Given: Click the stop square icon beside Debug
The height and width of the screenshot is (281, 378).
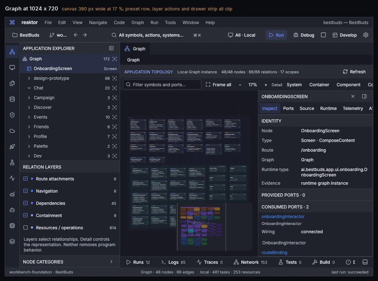Looking at the screenshot, I should tap(323, 35).
